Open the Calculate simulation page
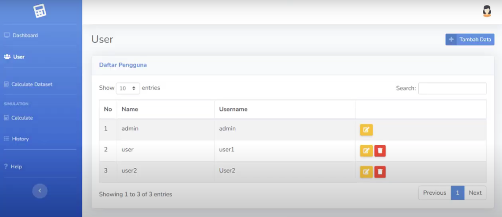This screenshot has width=502, height=217. (22, 118)
